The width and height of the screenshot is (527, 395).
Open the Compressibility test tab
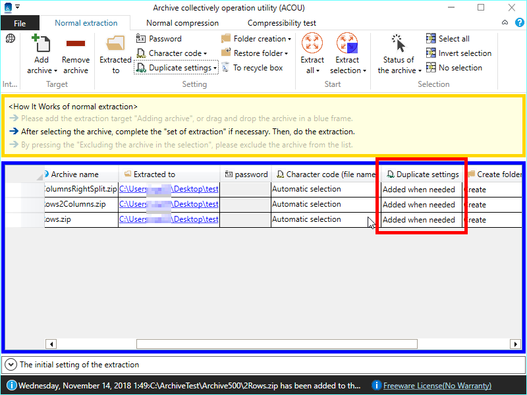[282, 23]
